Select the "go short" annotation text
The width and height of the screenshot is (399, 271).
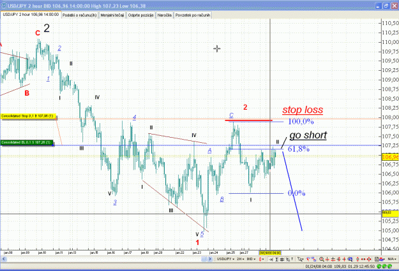[308, 135]
